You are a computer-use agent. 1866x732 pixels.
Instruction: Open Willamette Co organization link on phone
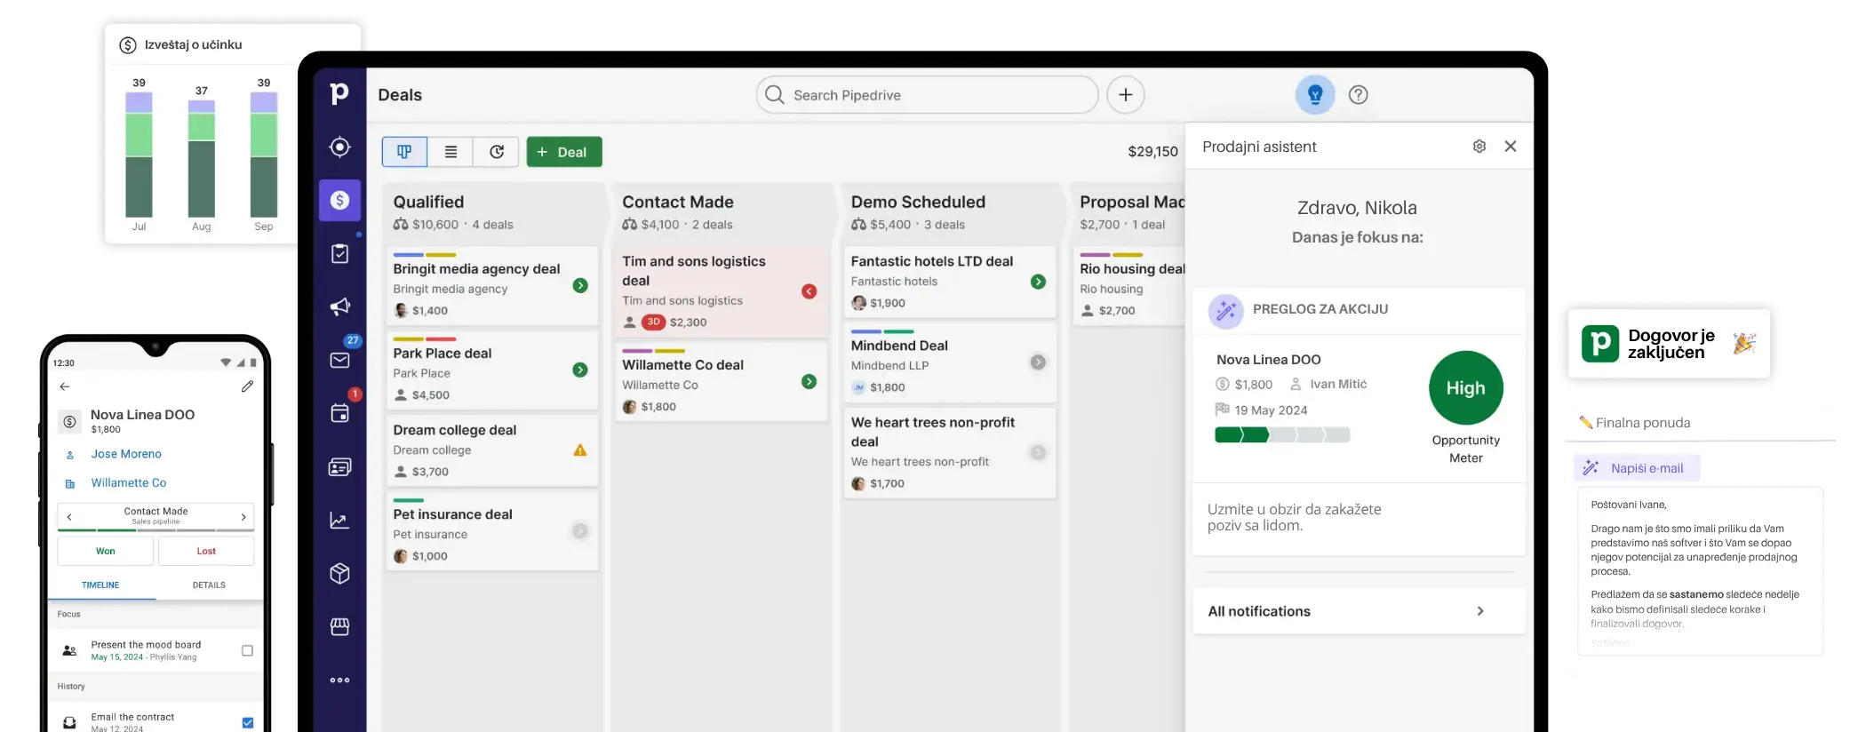129,483
